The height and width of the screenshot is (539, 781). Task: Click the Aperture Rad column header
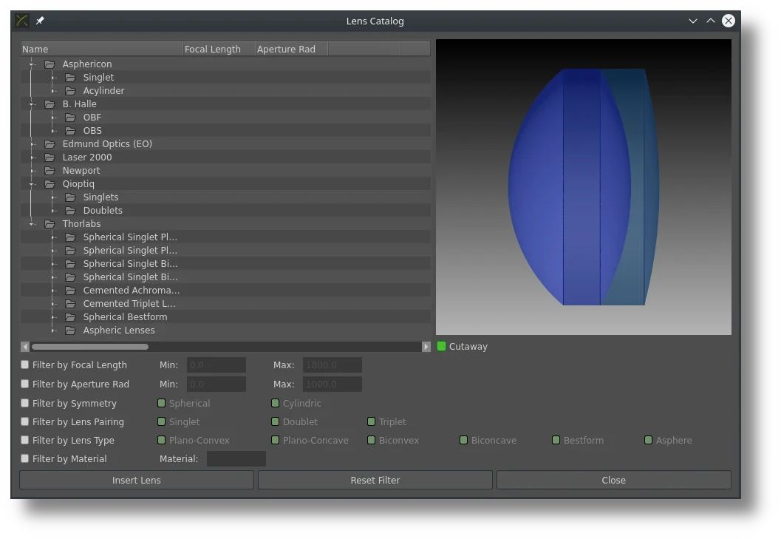click(290, 49)
